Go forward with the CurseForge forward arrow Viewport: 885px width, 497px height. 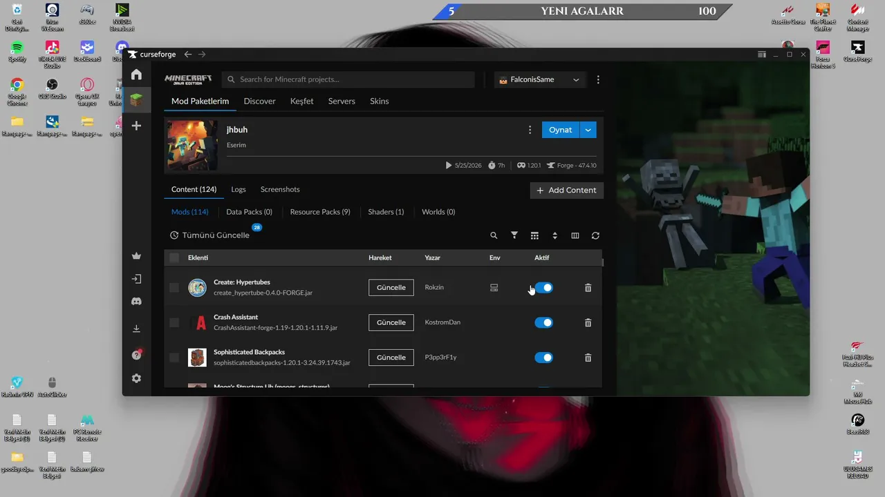202,55
